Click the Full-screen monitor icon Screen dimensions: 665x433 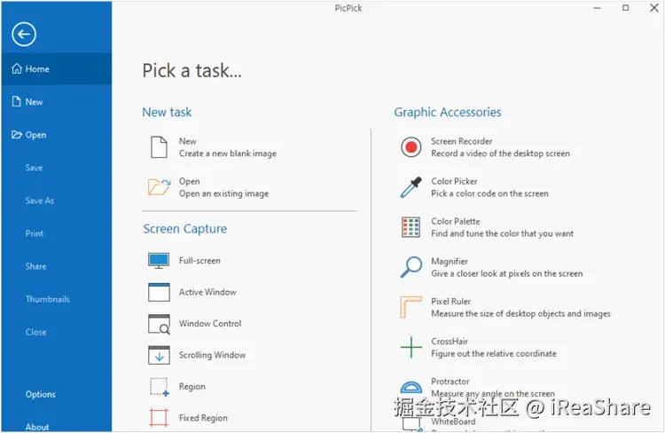coord(159,261)
